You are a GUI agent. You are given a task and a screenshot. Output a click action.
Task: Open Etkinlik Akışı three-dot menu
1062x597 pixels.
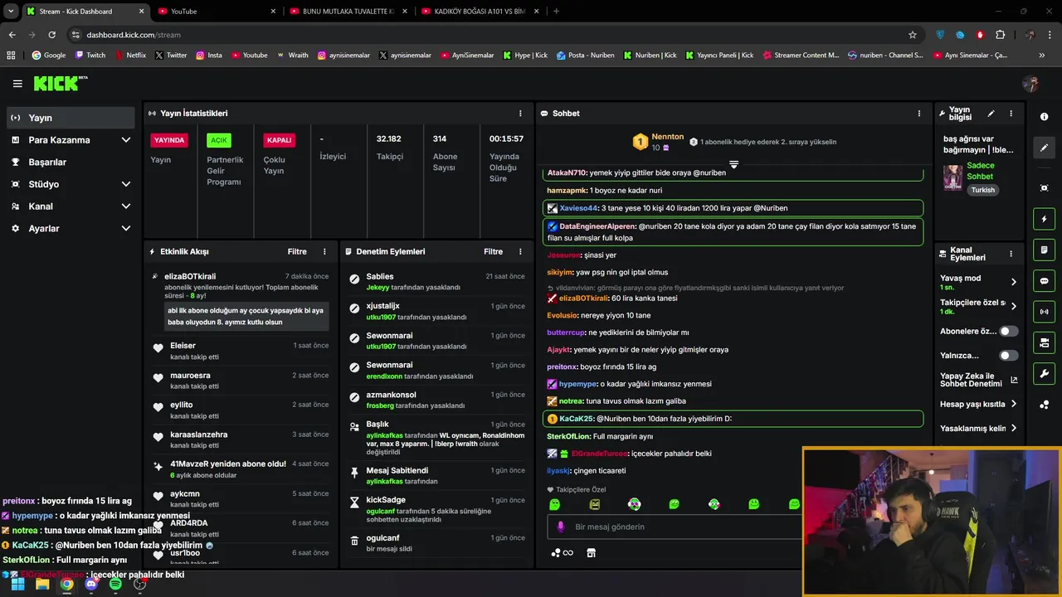[324, 251]
